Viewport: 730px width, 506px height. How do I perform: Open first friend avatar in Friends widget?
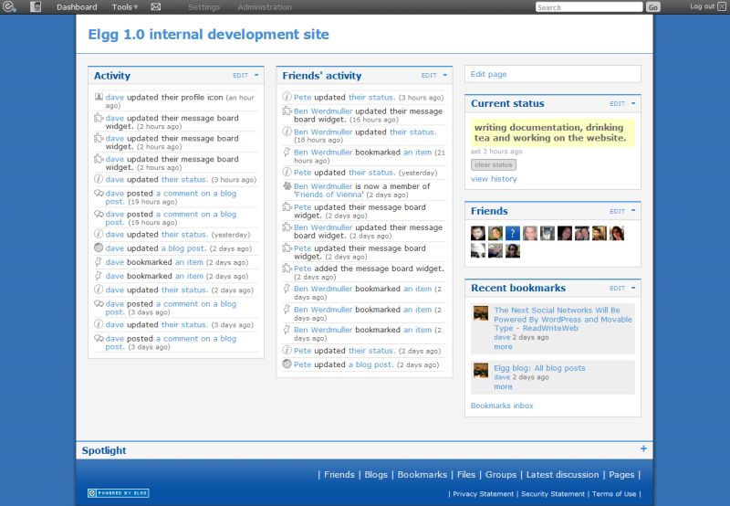tap(477, 233)
